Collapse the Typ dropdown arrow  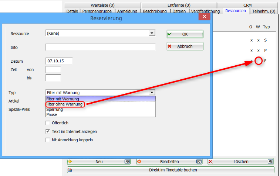point(152,93)
